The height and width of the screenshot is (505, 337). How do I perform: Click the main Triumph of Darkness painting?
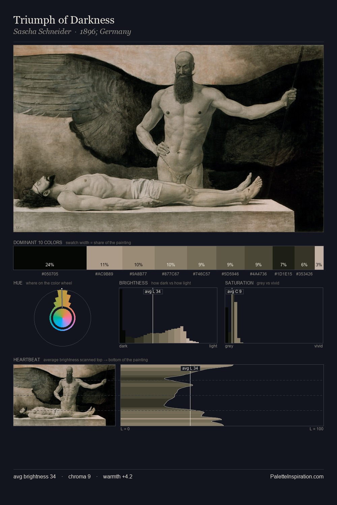[x=168, y=138]
